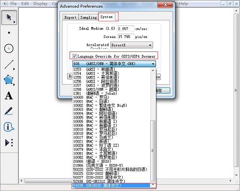Viewport: 240px width, 191px height.
Task: Select the Straightedge line tool
Action: tap(9, 64)
